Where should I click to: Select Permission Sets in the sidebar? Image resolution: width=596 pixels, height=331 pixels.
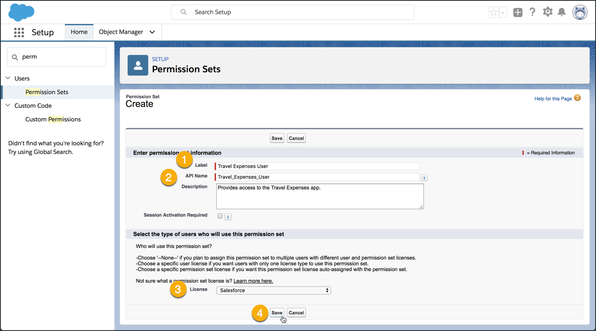pos(47,92)
